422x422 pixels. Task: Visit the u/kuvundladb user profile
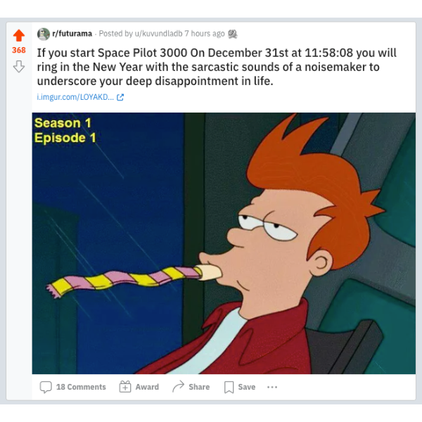click(x=158, y=34)
